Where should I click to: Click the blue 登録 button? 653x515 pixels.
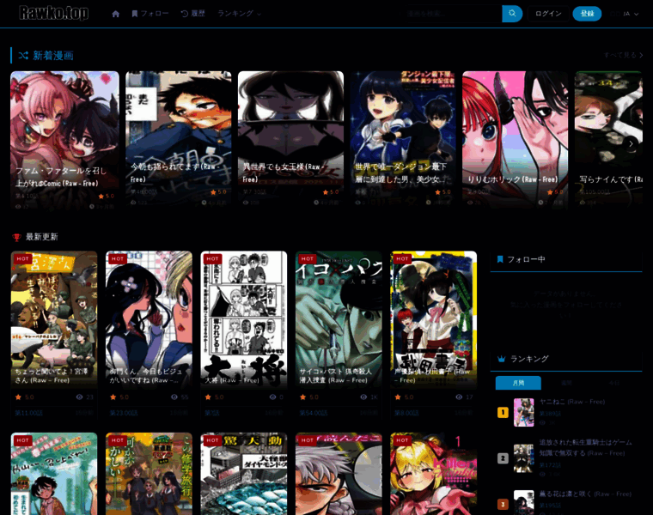(x=587, y=14)
